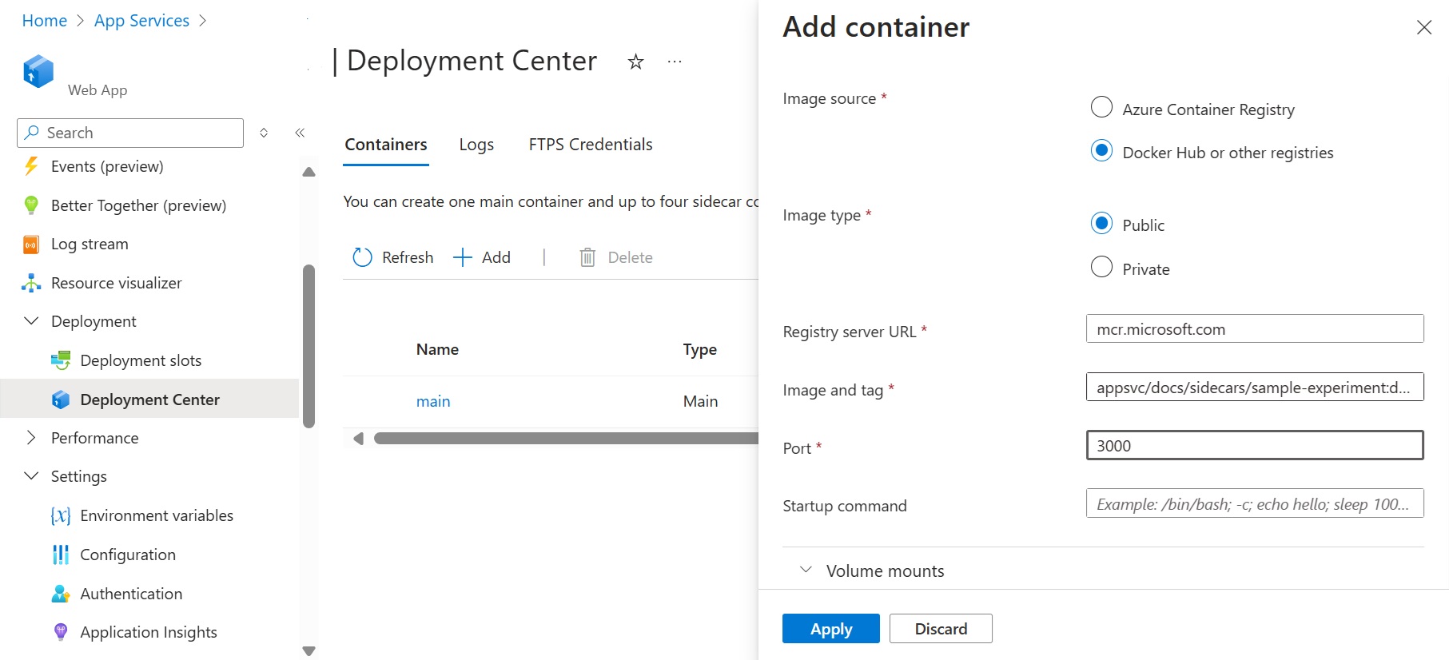Click the Authentication user icon
This screenshot has height=660, width=1449.
61,594
